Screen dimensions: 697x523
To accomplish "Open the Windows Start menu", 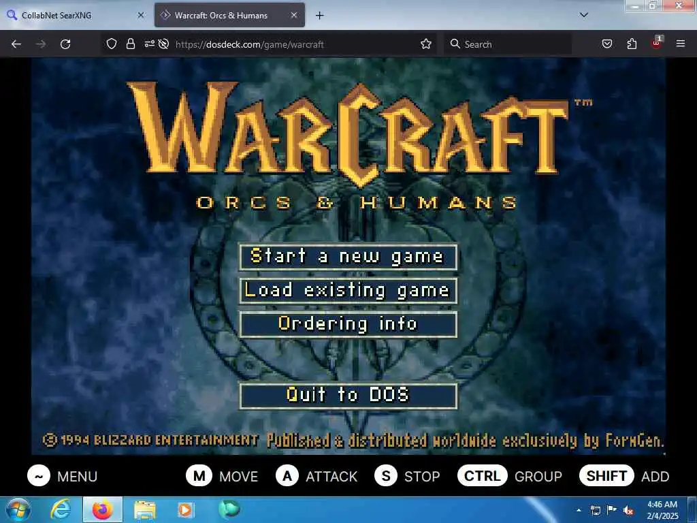I will click(18, 509).
